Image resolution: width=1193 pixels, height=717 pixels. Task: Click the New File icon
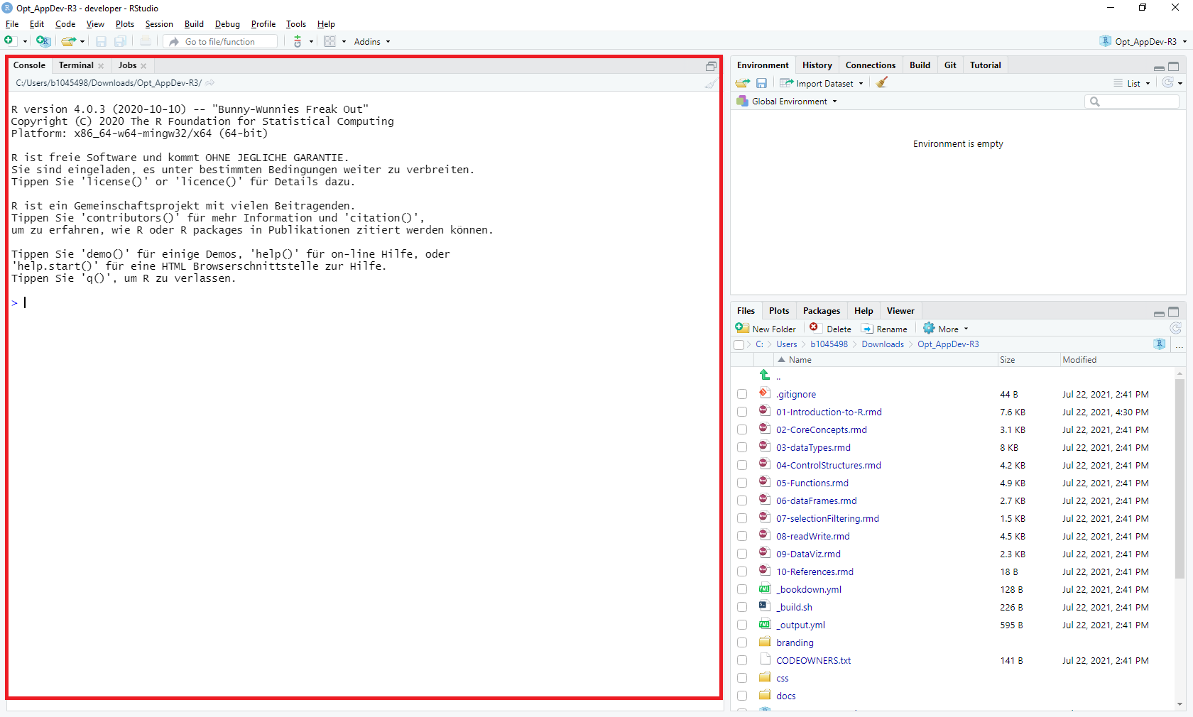(10, 41)
